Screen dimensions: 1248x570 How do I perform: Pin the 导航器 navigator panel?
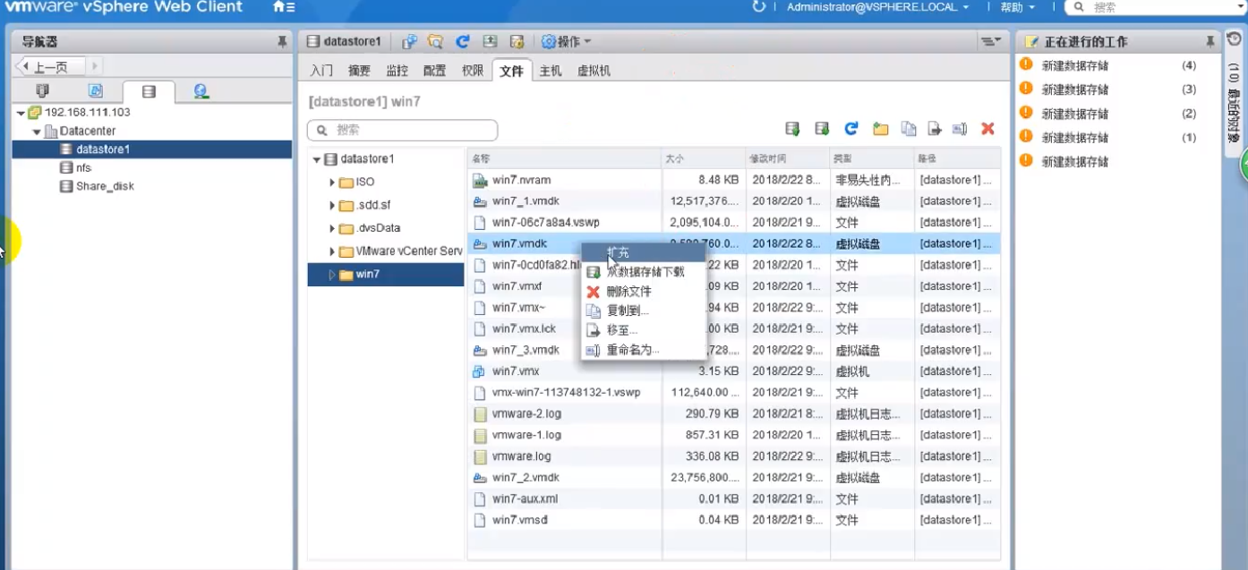pyautogui.click(x=283, y=42)
